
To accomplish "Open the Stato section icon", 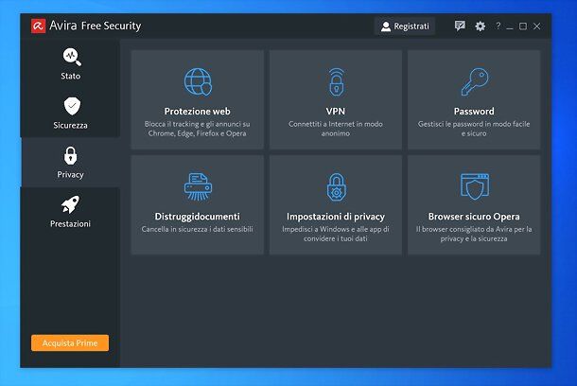I will 72,57.
